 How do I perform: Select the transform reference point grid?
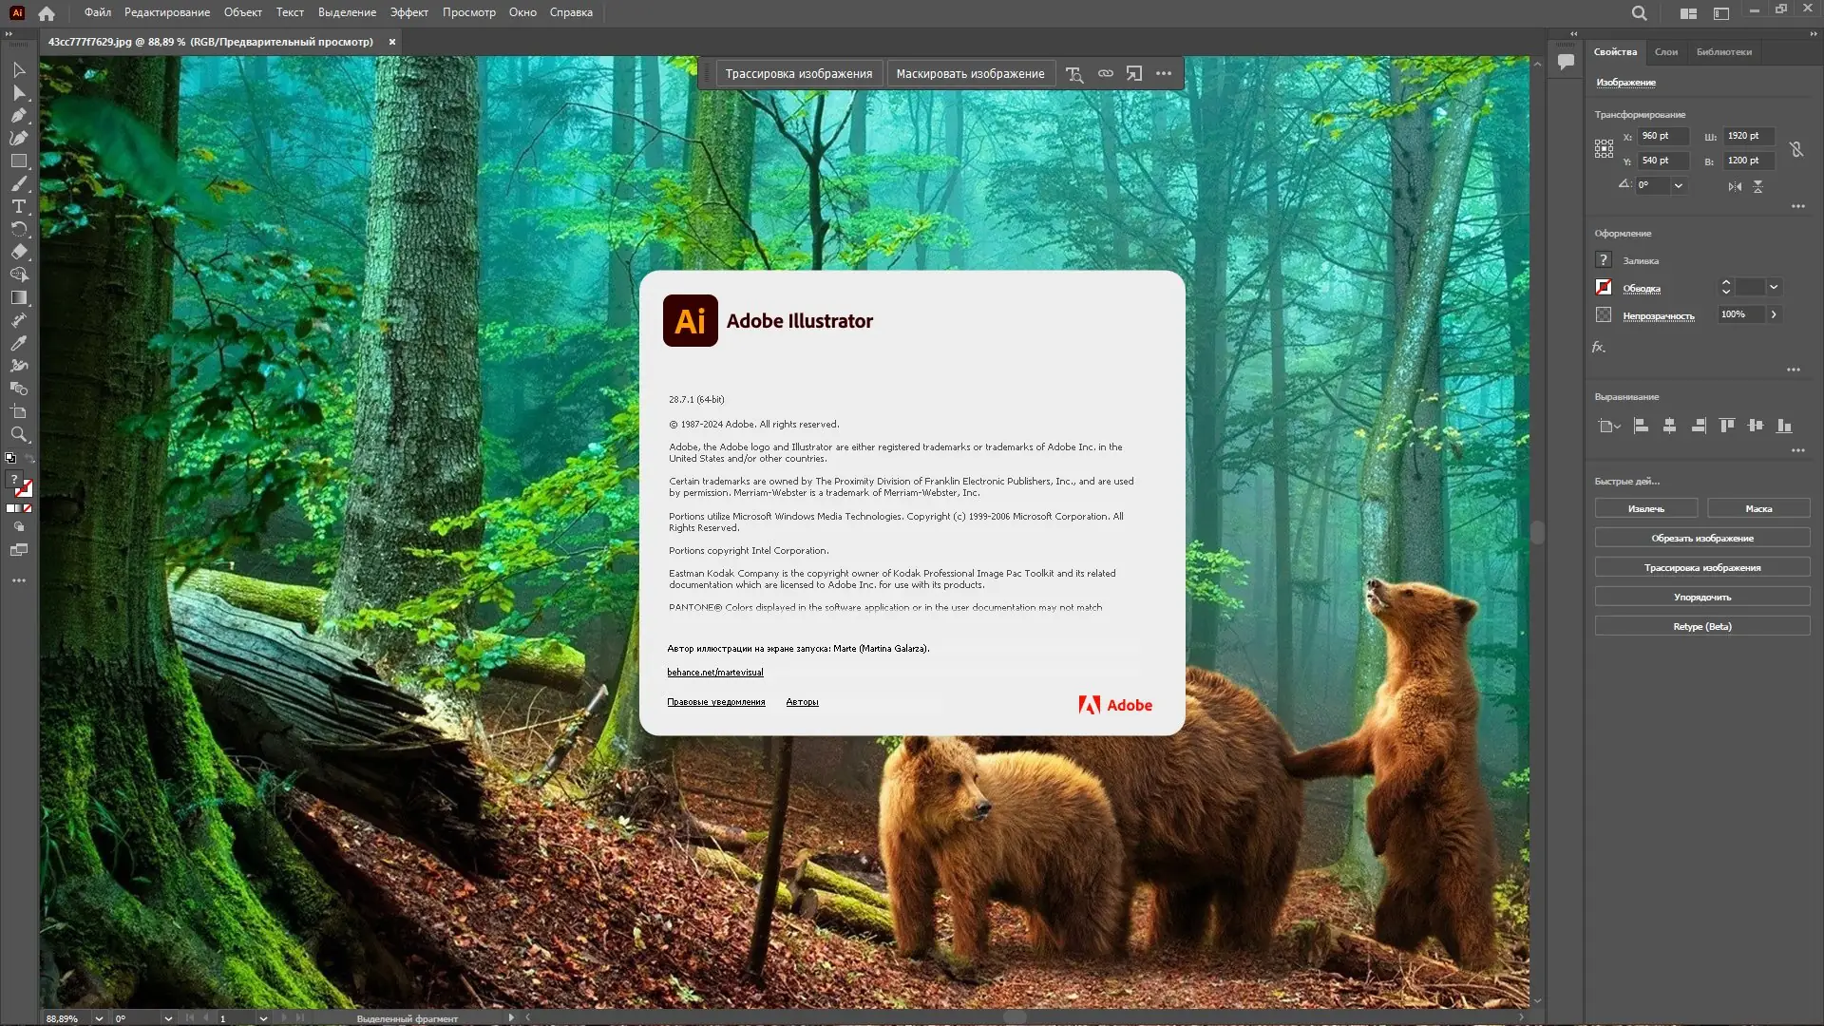click(1604, 148)
